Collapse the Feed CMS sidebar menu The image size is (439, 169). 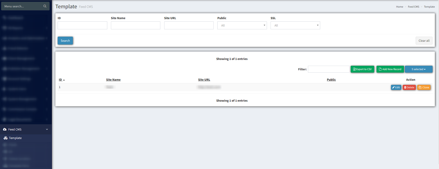coord(47,129)
